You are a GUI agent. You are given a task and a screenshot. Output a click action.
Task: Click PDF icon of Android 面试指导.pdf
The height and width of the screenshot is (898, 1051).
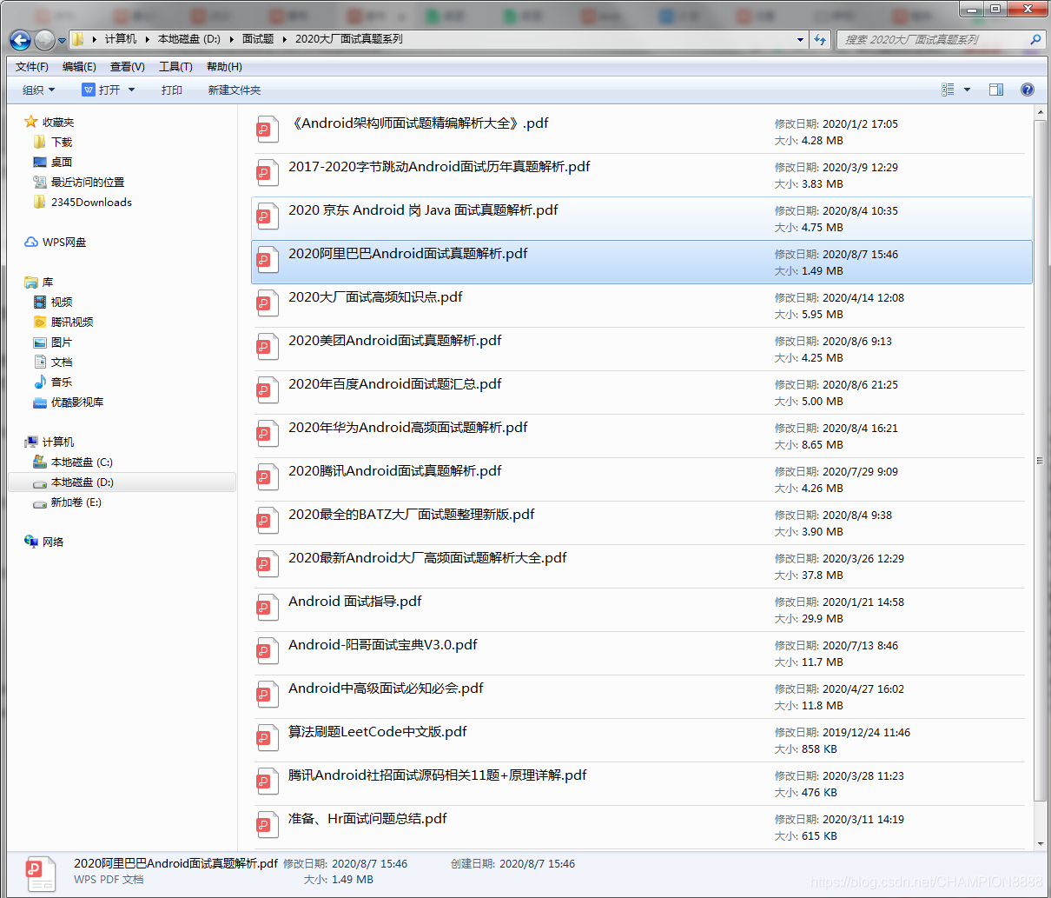pos(268,607)
